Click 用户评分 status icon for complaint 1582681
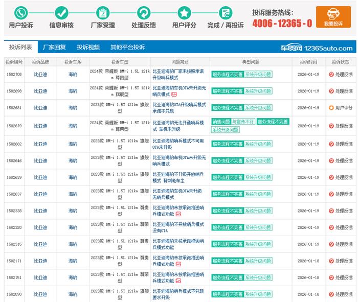Screen dimensions: 358x302 coord(331,108)
